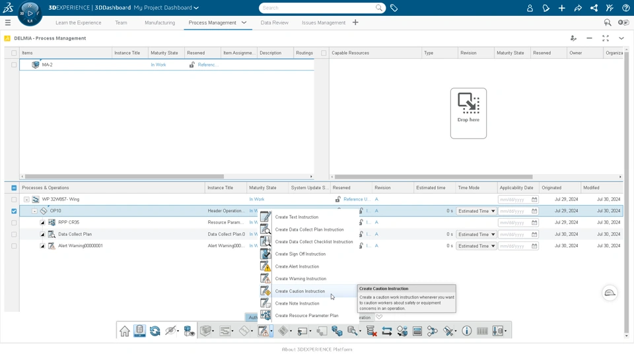Open the user profile icon
Viewport: 634px width, 356px height.
coord(530,8)
